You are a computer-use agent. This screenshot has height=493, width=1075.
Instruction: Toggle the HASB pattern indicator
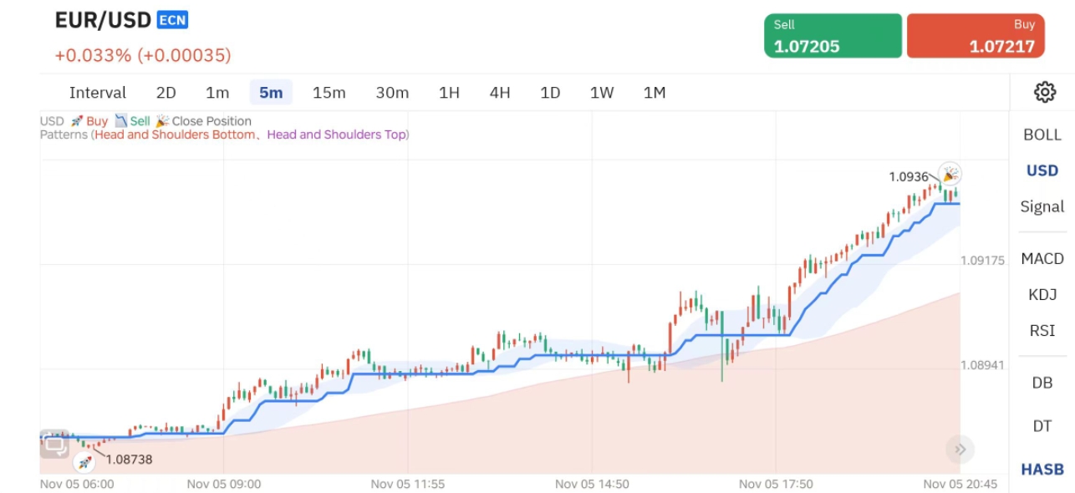(x=1042, y=470)
